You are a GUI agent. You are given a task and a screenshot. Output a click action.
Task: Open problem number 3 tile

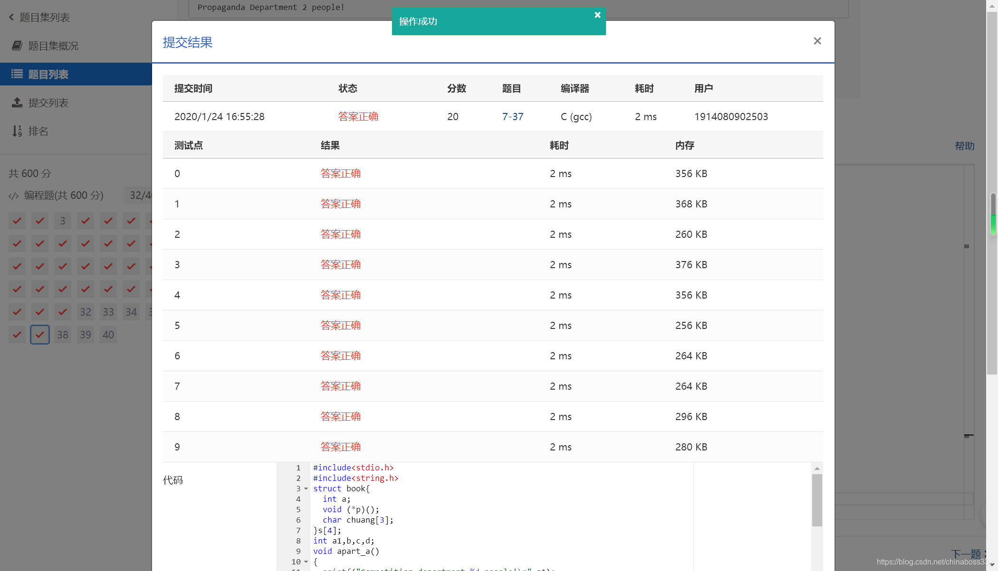pos(63,221)
